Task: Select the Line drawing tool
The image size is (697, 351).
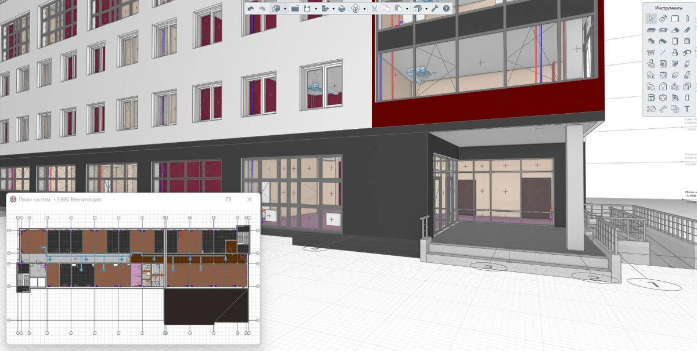Action: pos(663,52)
